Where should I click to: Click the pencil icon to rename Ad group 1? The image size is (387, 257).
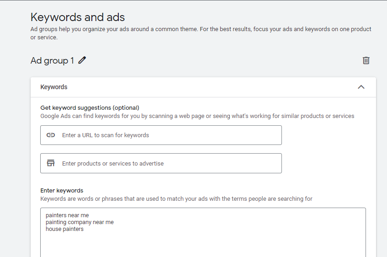click(x=82, y=60)
